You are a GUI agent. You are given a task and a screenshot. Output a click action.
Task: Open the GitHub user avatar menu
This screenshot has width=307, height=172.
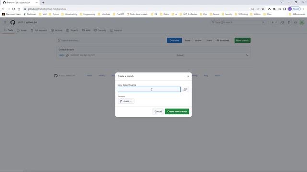302,22
